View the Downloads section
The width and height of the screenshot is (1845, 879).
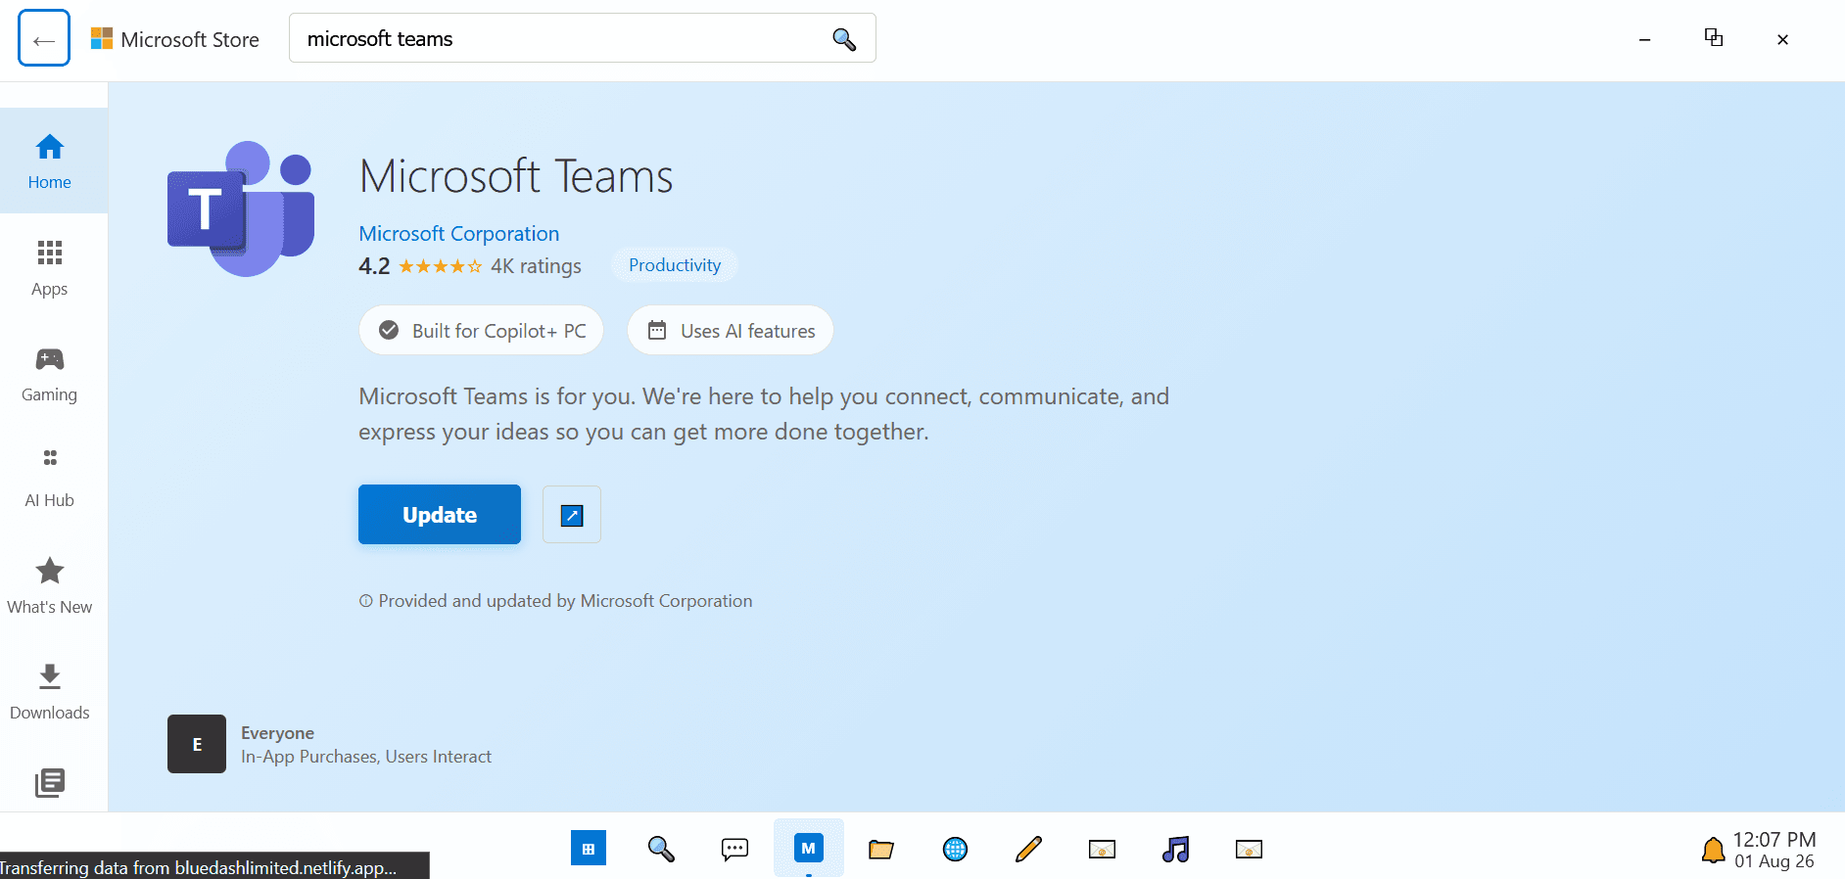(x=50, y=692)
